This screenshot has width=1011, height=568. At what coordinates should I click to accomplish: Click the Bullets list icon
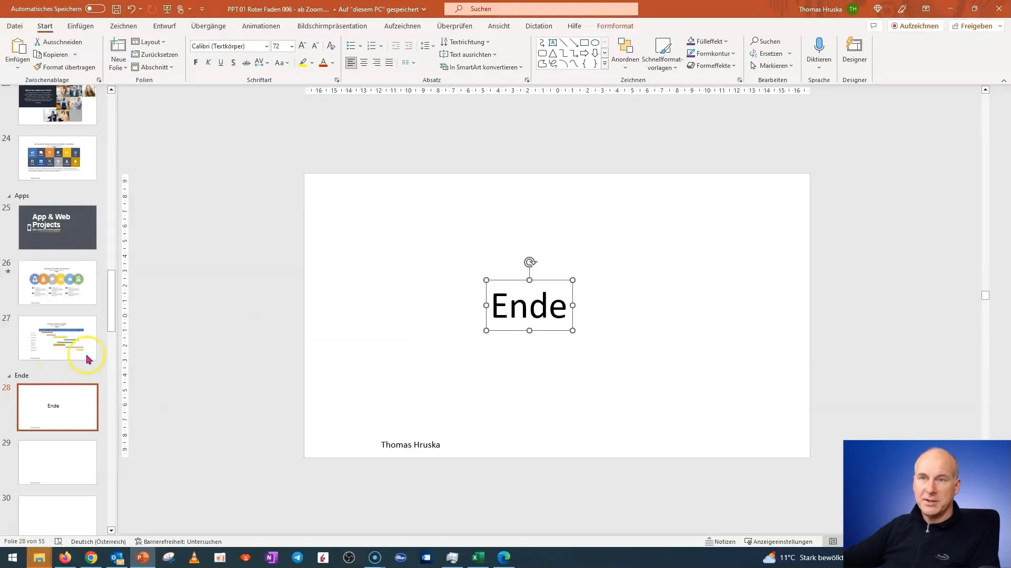pos(351,45)
